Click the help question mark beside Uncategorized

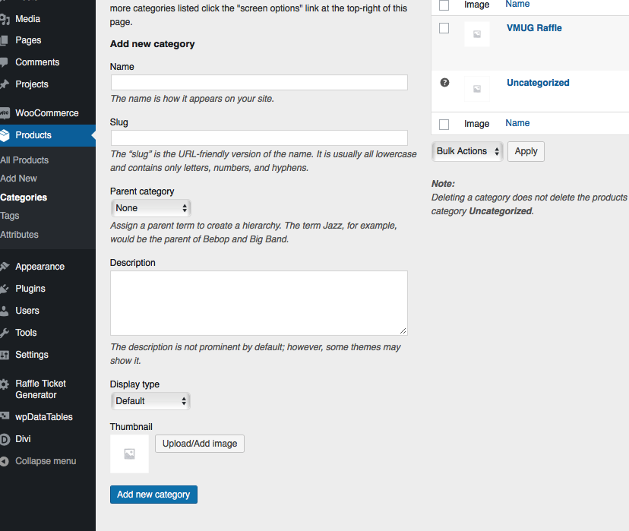point(444,83)
